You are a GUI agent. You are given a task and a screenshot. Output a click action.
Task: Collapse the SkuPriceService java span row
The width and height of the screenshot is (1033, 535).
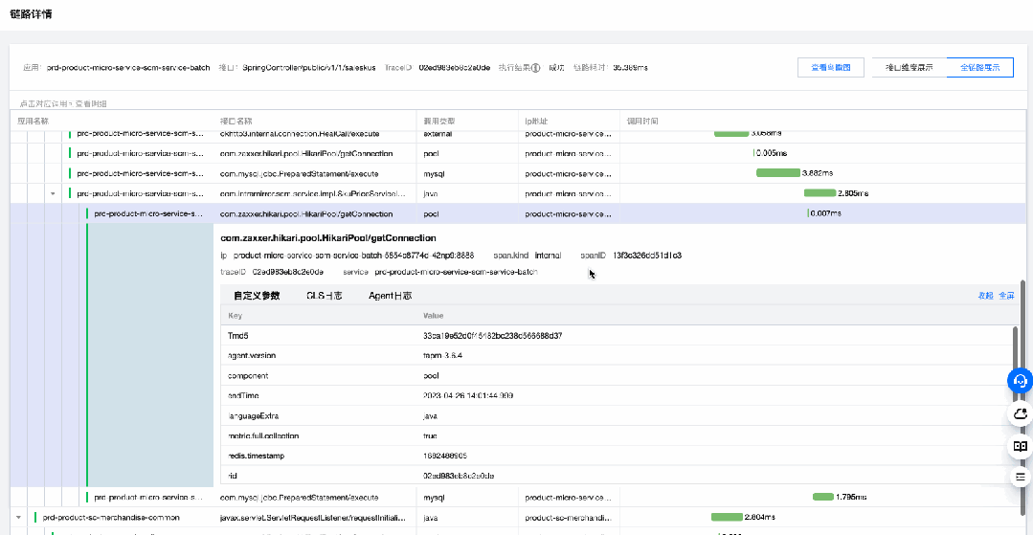pyautogui.click(x=53, y=193)
